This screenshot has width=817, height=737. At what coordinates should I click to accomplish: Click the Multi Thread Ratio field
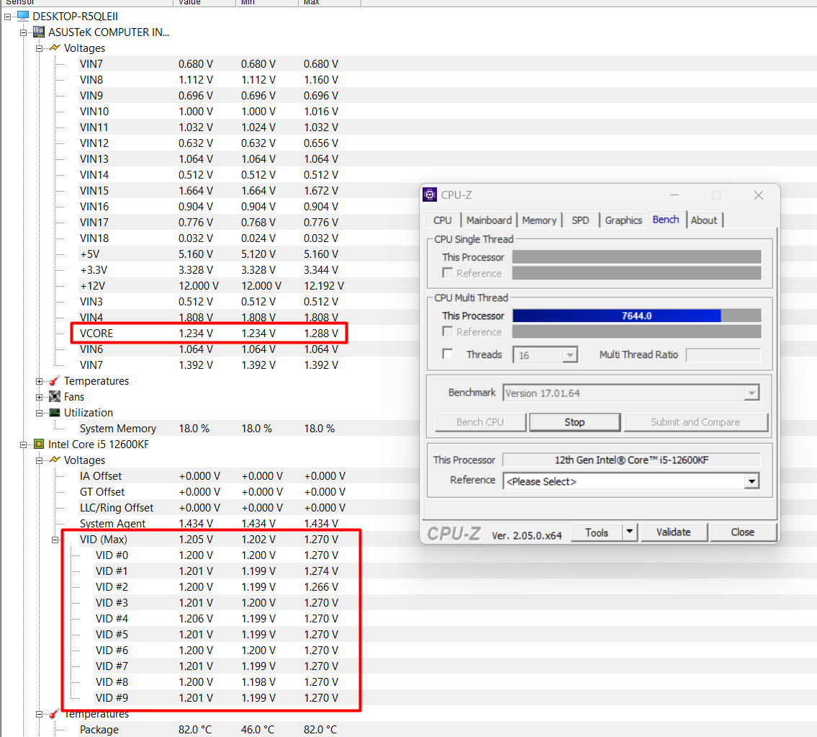coord(723,354)
